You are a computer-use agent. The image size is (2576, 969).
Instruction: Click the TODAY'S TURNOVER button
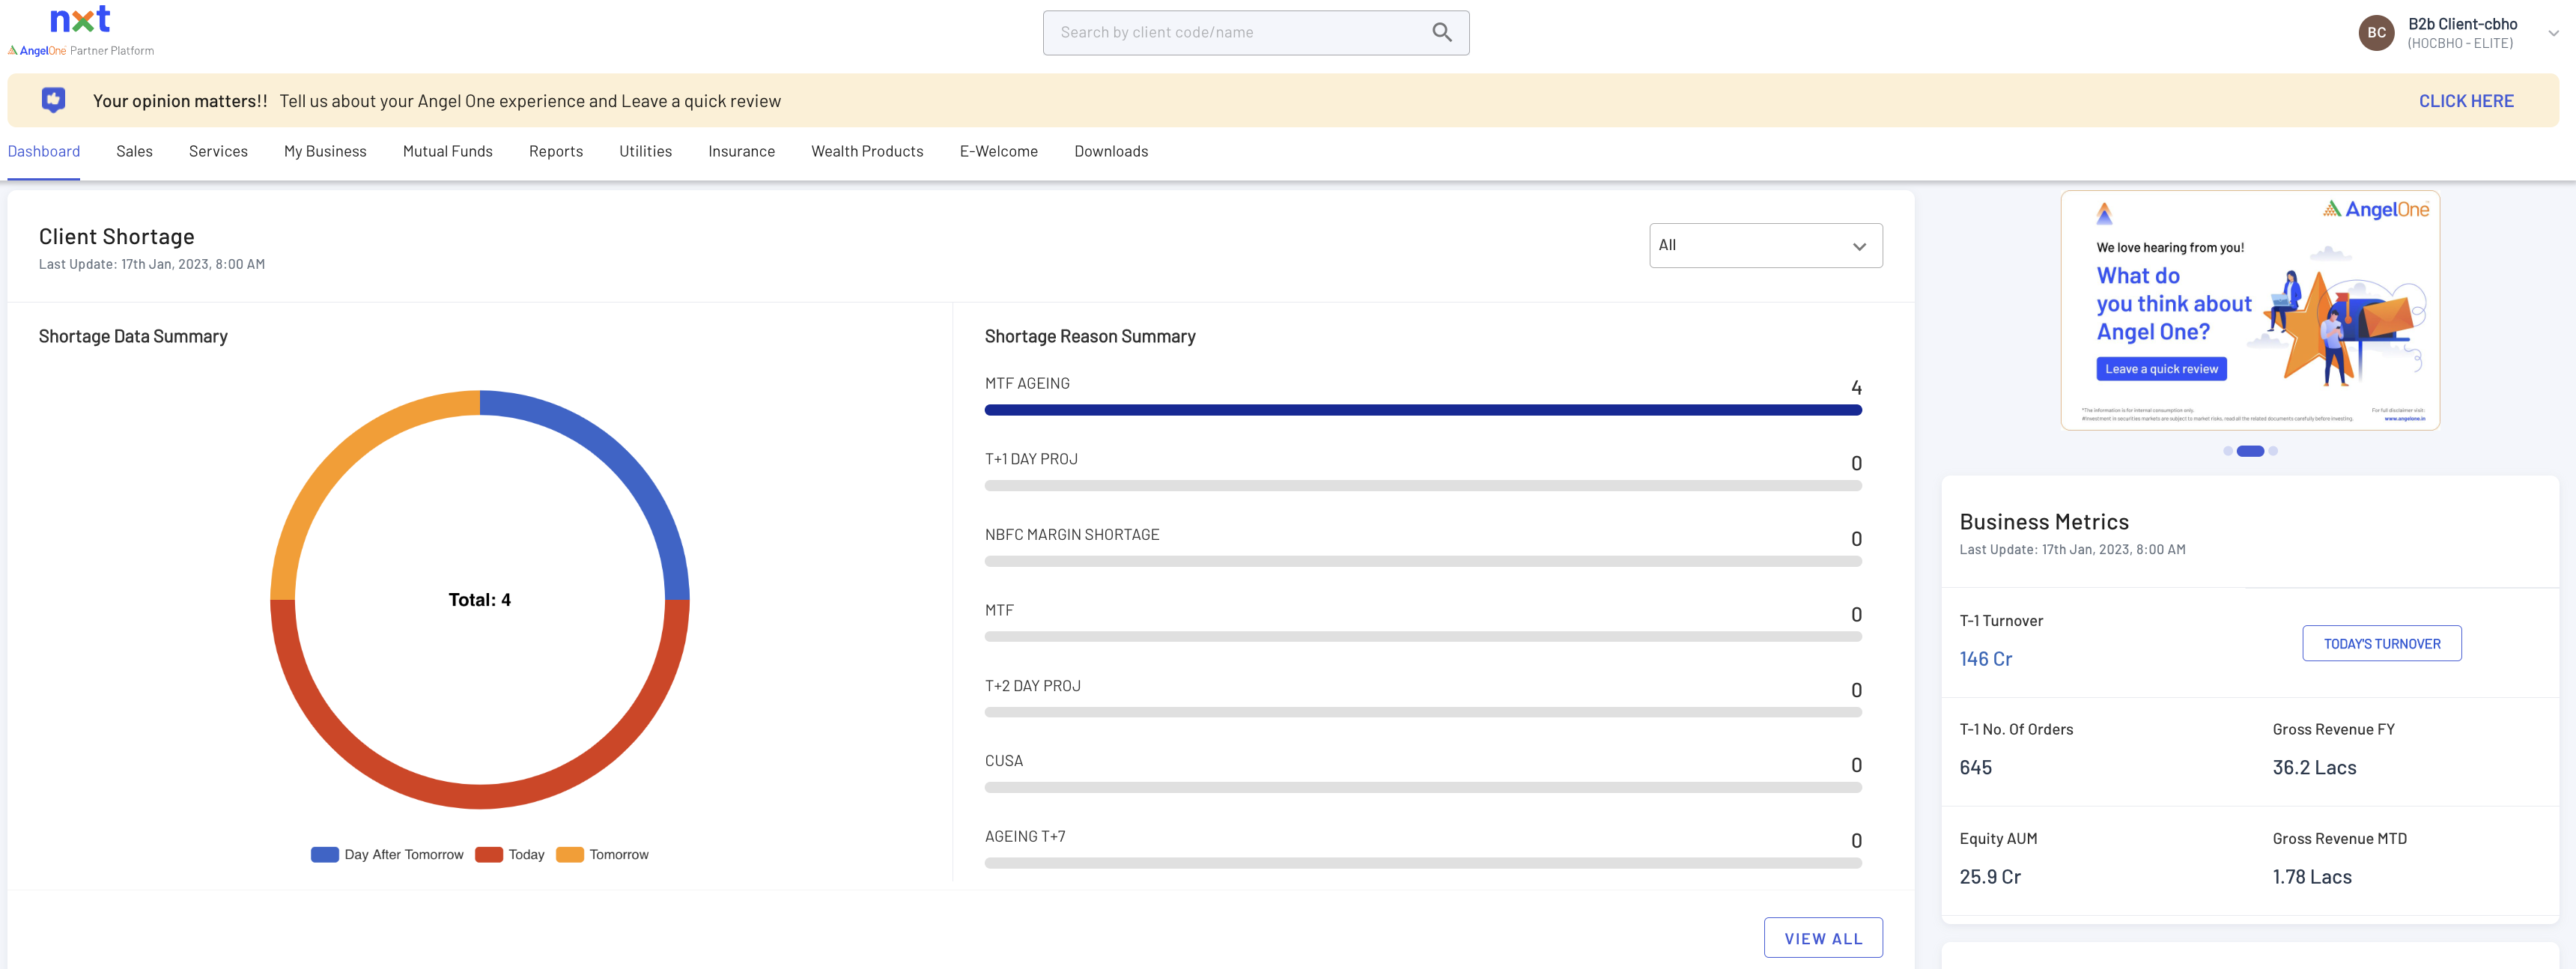click(2381, 643)
